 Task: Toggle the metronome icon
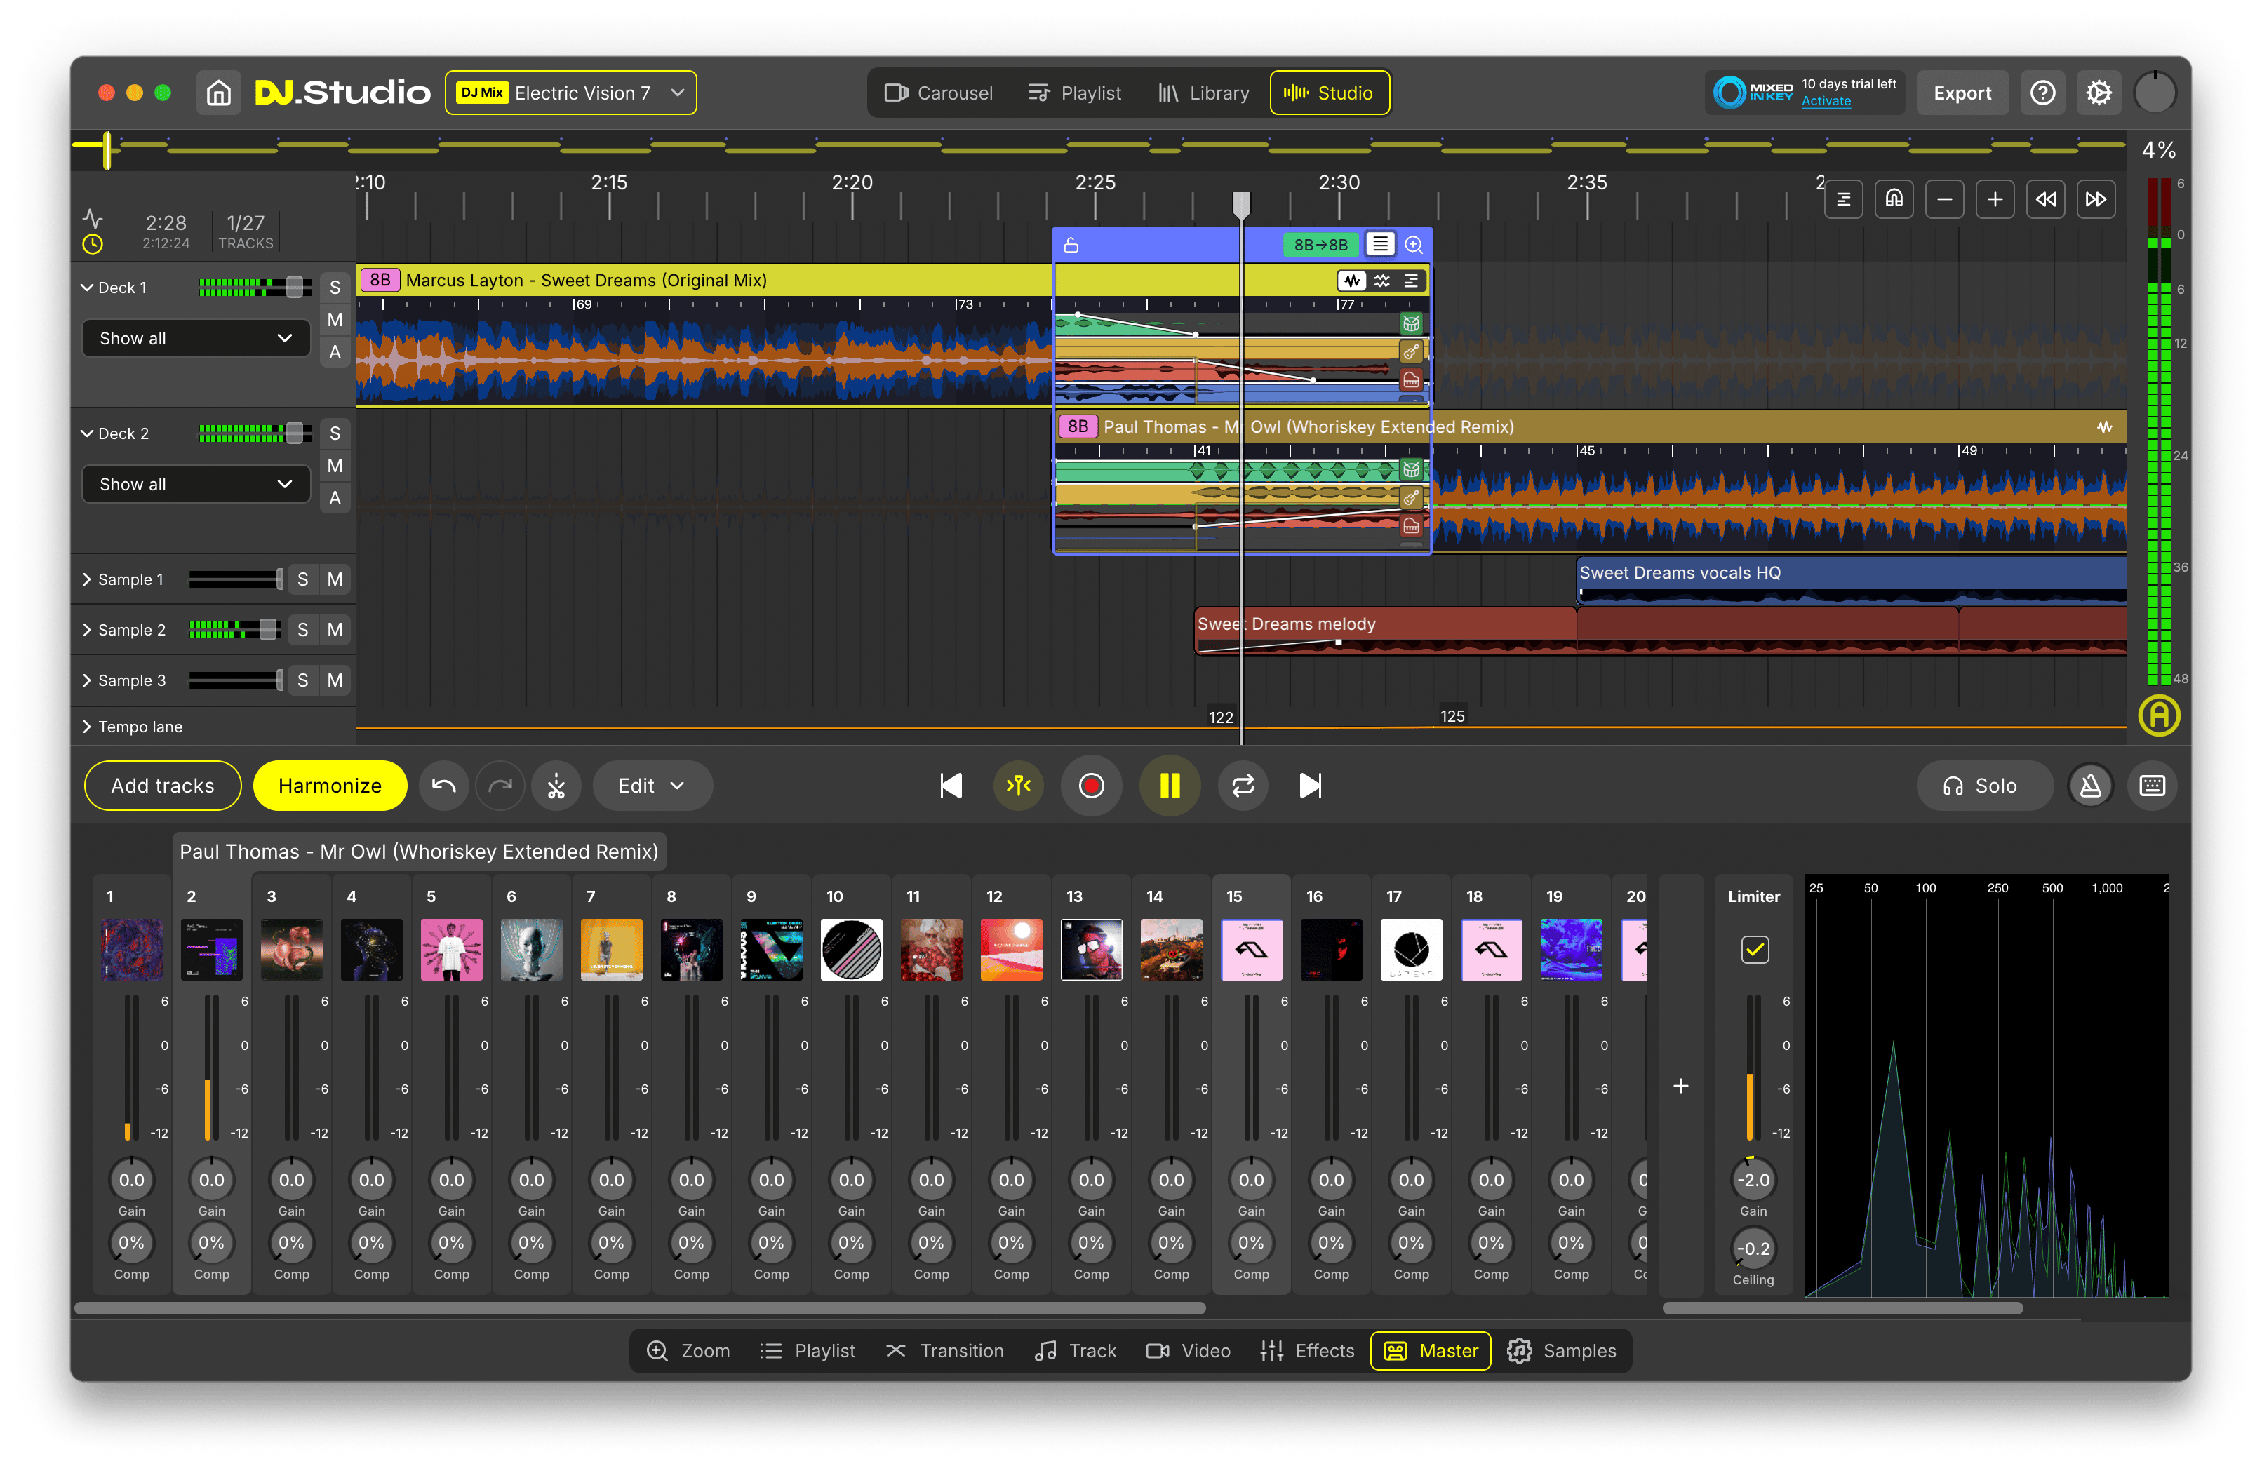(x=2091, y=786)
